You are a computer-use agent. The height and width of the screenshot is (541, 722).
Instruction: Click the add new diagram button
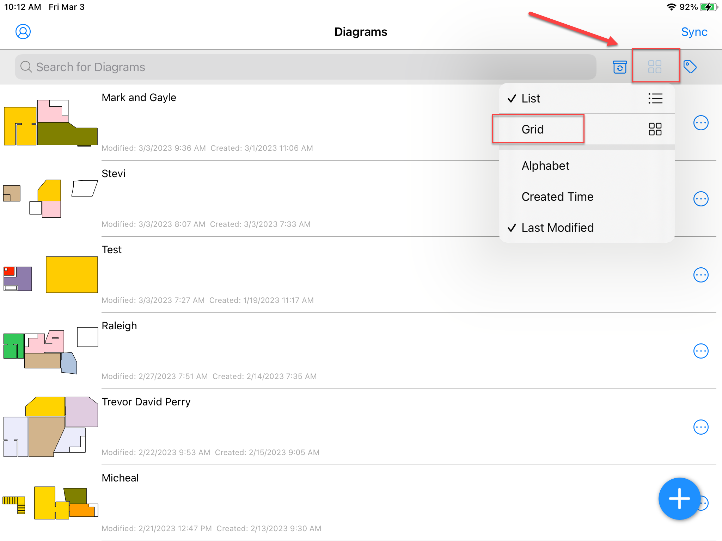pos(678,499)
